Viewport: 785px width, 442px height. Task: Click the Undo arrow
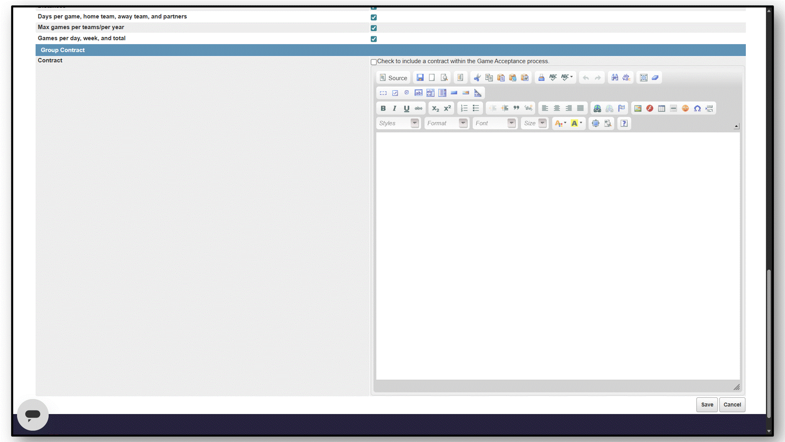pyautogui.click(x=586, y=78)
